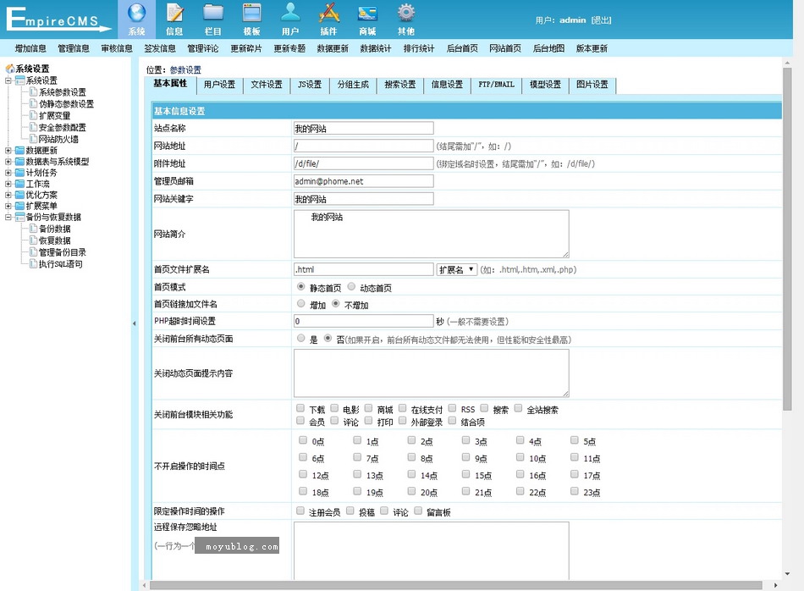Click the vertical scrollbar thumb
The height and width of the screenshot is (591, 804).
[x=788, y=239]
